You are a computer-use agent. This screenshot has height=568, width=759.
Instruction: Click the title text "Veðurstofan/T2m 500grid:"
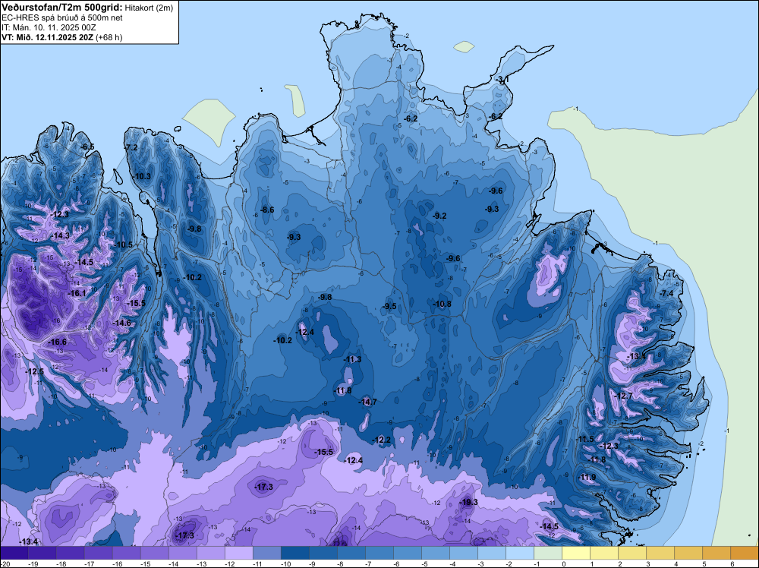pyautogui.click(x=62, y=7)
